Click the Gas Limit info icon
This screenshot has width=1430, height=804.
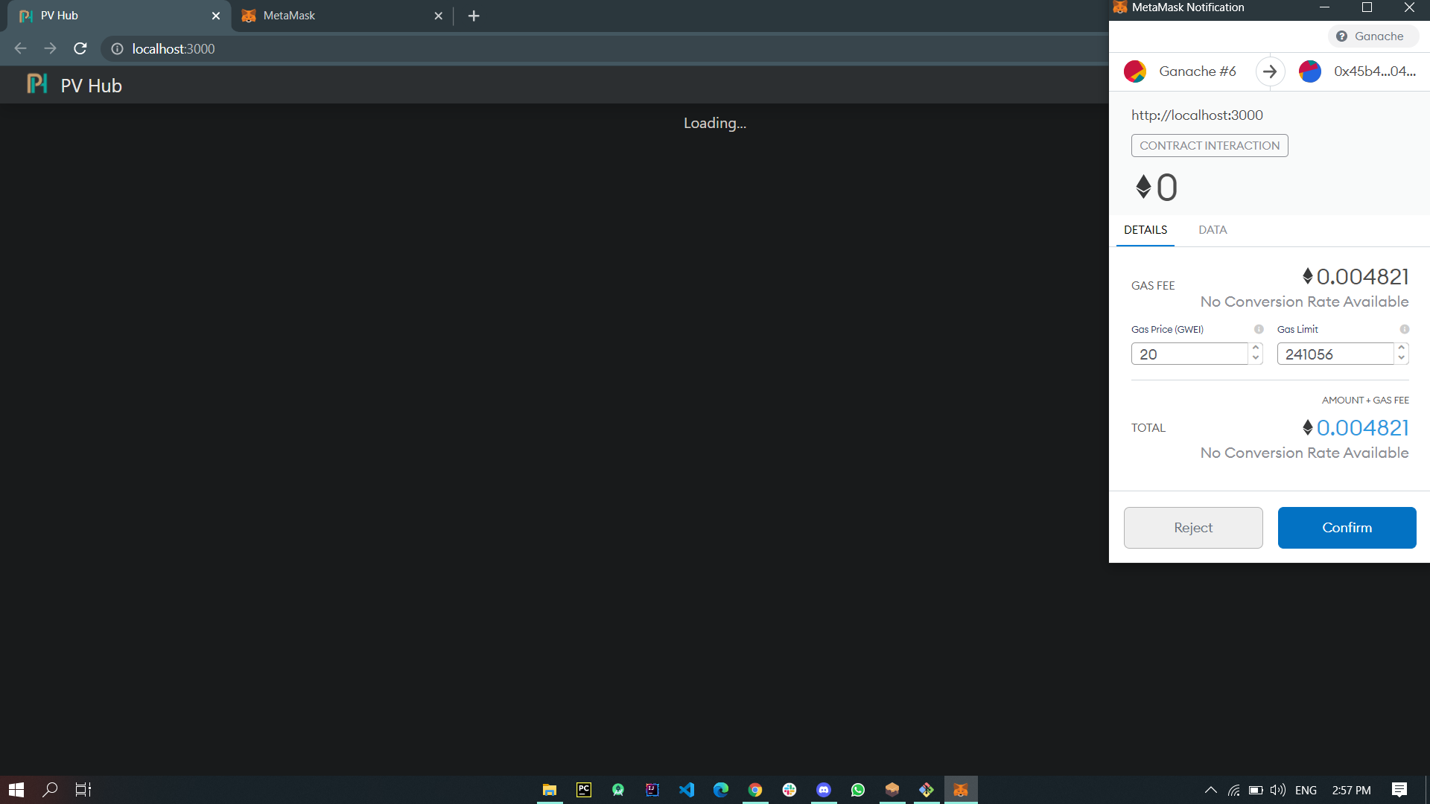tap(1403, 328)
